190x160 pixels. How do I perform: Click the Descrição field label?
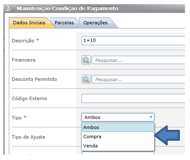[23, 41]
